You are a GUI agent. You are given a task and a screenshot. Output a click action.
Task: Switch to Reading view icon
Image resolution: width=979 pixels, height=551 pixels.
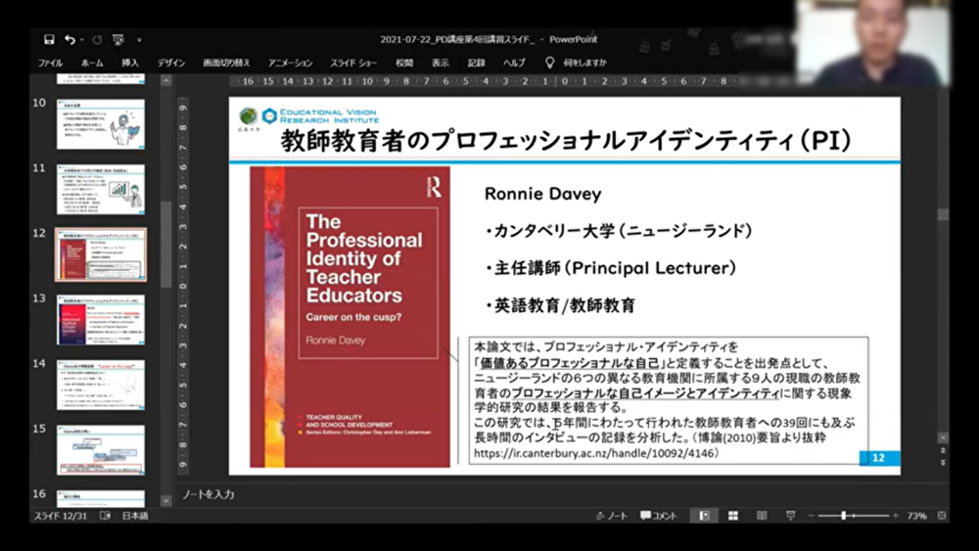coord(762,516)
